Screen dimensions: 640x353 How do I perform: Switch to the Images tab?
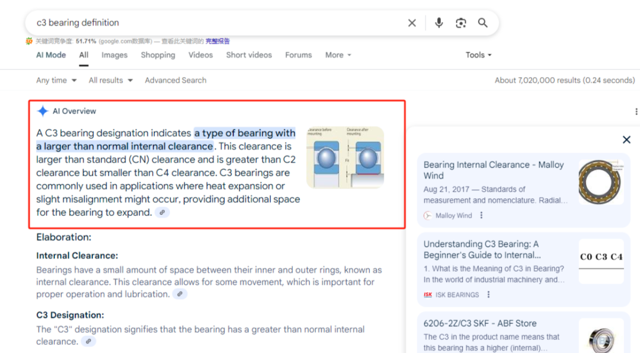pos(114,55)
